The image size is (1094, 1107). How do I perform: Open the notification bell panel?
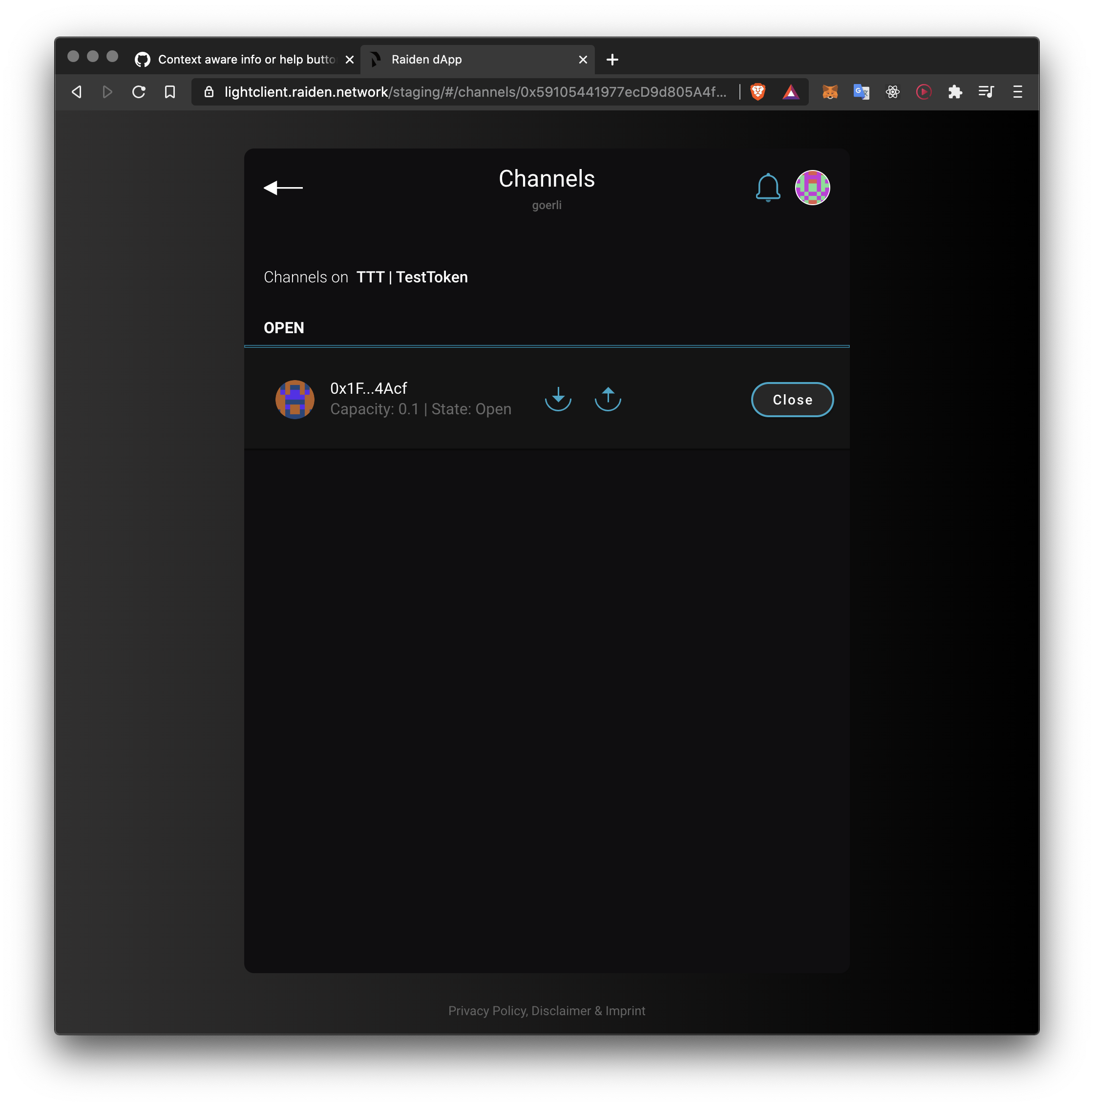point(768,188)
